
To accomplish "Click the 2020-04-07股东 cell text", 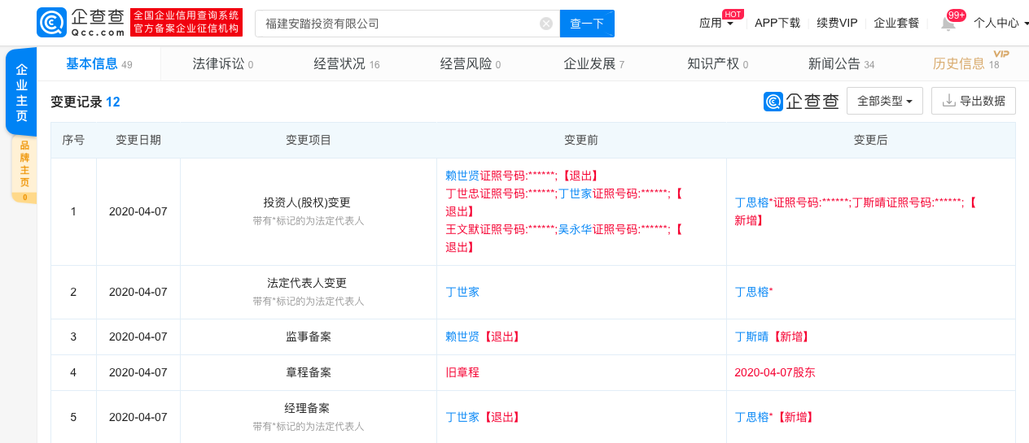I will point(774,372).
